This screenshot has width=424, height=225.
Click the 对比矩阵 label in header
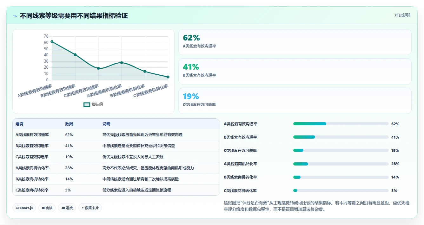tap(402, 15)
